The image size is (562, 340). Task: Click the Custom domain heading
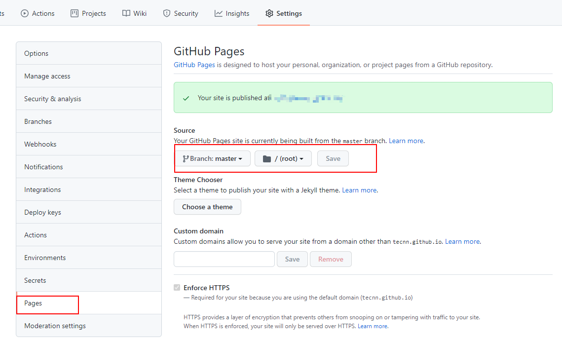coord(198,231)
